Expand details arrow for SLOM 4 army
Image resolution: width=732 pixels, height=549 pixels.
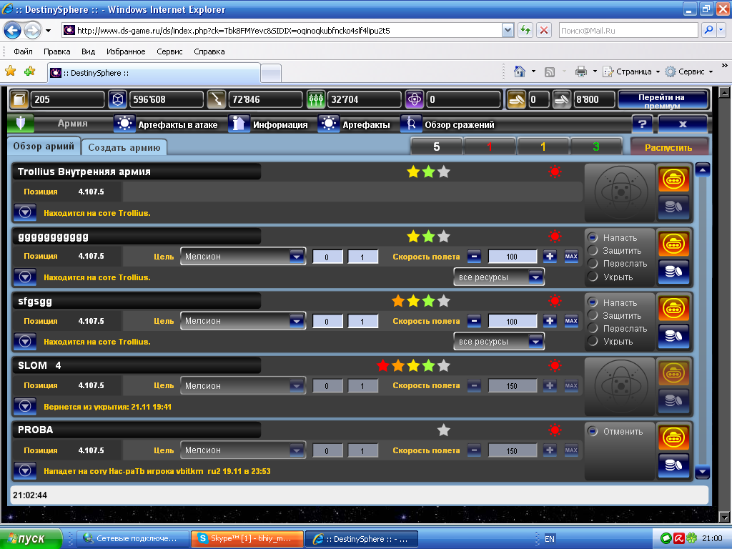tap(26, 406)
